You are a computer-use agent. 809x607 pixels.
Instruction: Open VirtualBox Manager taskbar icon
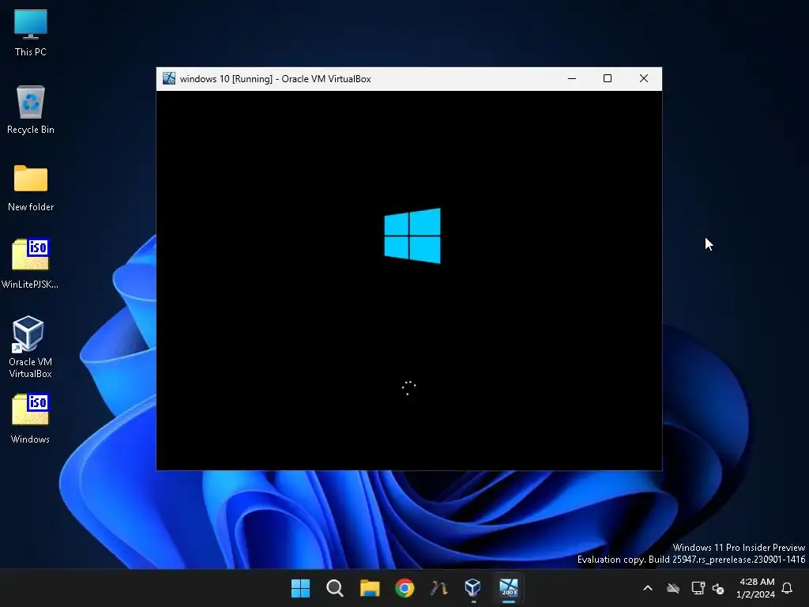point(472,587)
